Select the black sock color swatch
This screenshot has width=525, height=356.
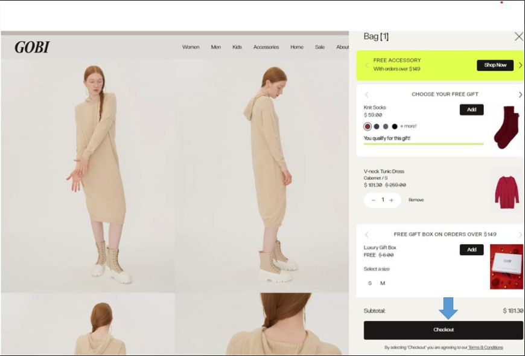point(395,126)
